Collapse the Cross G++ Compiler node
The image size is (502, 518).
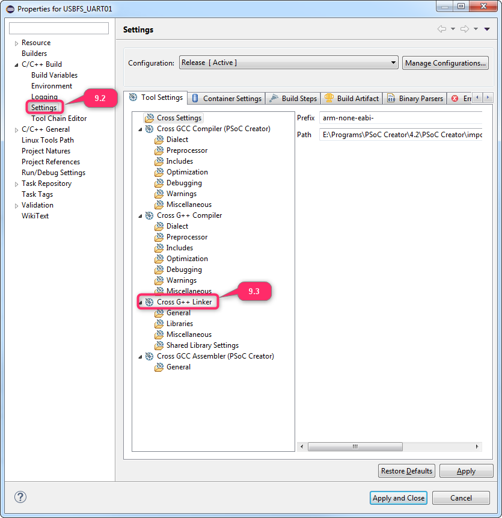tap(140, 216)
